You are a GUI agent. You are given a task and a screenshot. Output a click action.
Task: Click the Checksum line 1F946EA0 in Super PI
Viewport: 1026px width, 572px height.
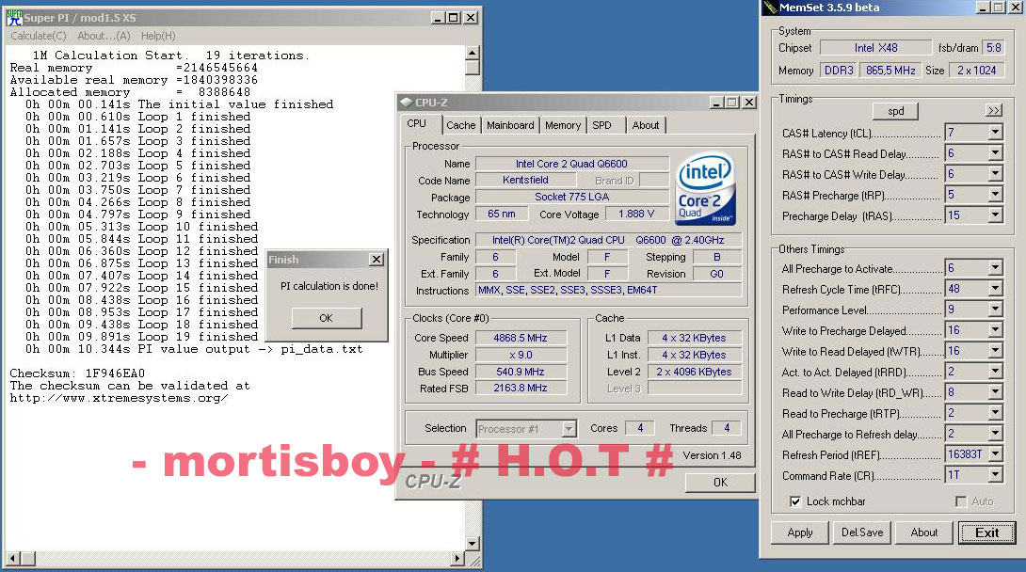(x=77, y=373)
